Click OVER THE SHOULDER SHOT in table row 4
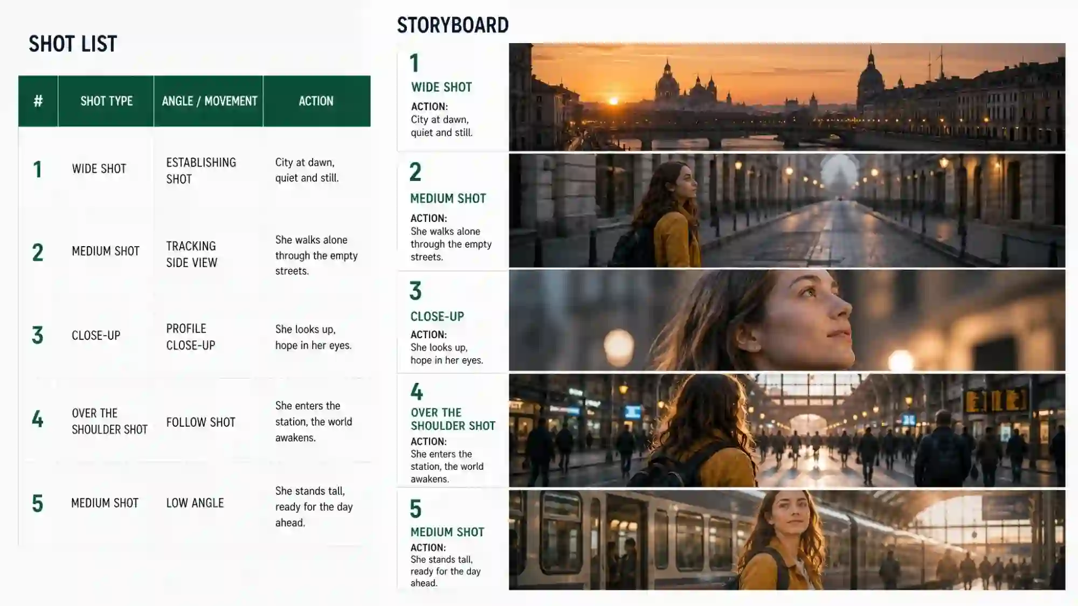The image size is (1078, 606). (109, 421)
